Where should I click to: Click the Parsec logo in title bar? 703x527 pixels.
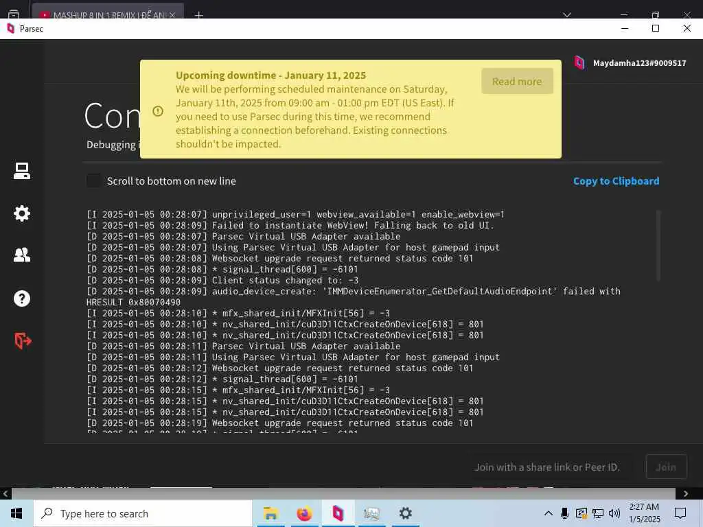(x=11, y=28)
